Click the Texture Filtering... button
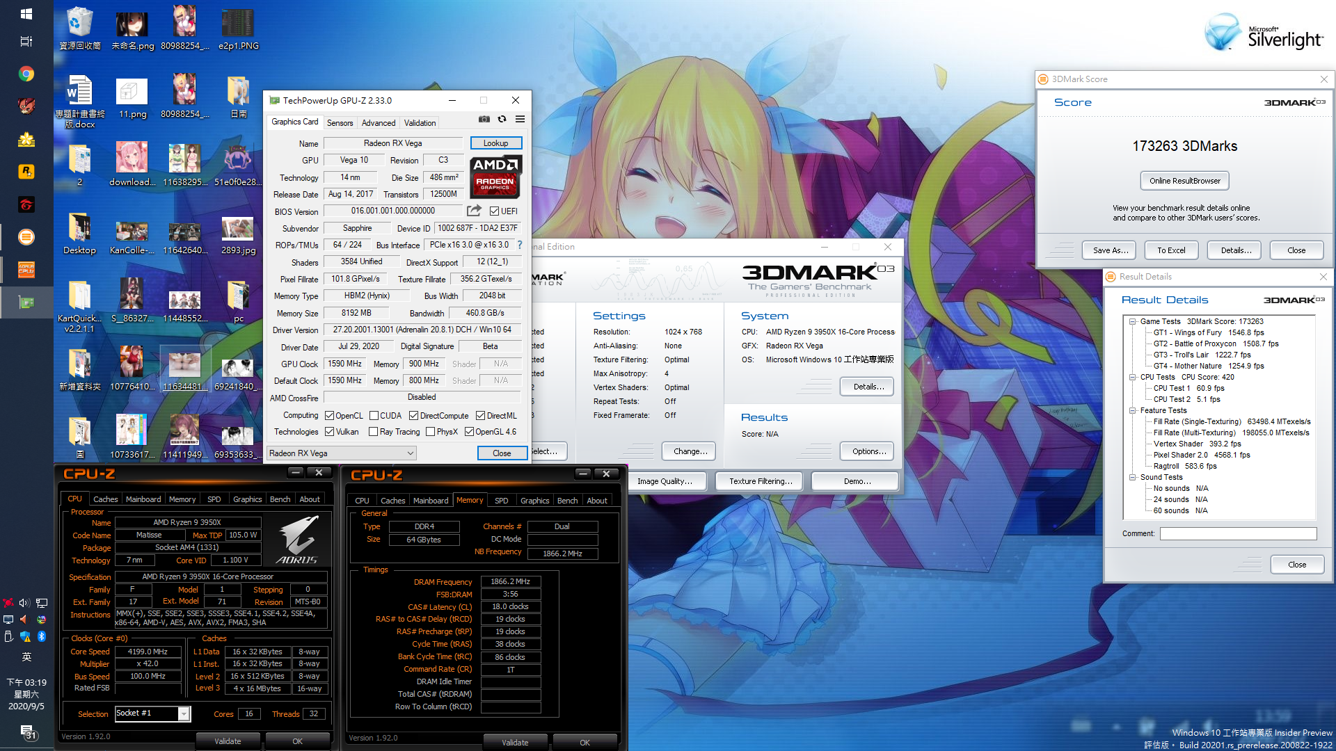This screenshot has height=751, width=1336. [x=760, y=481]
